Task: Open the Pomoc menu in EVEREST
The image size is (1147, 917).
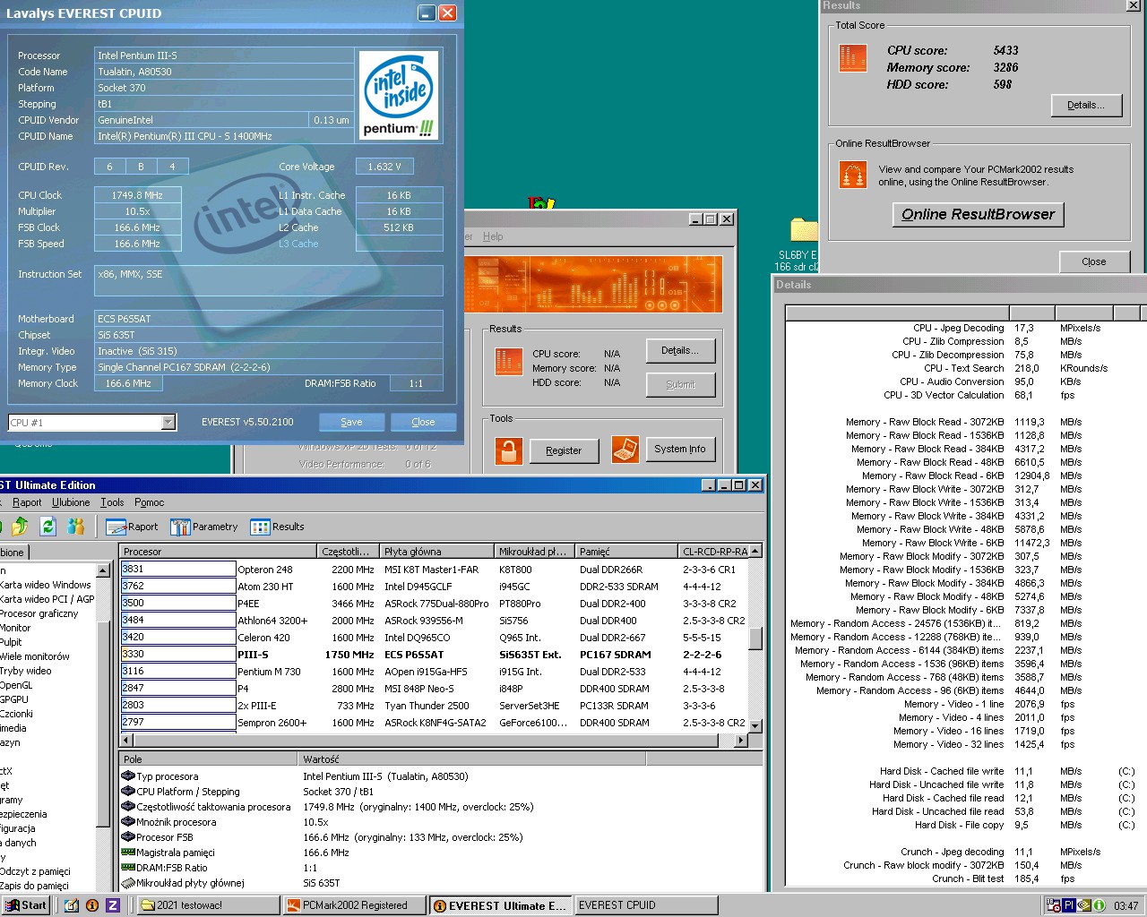Action: [x=150, y=502]
